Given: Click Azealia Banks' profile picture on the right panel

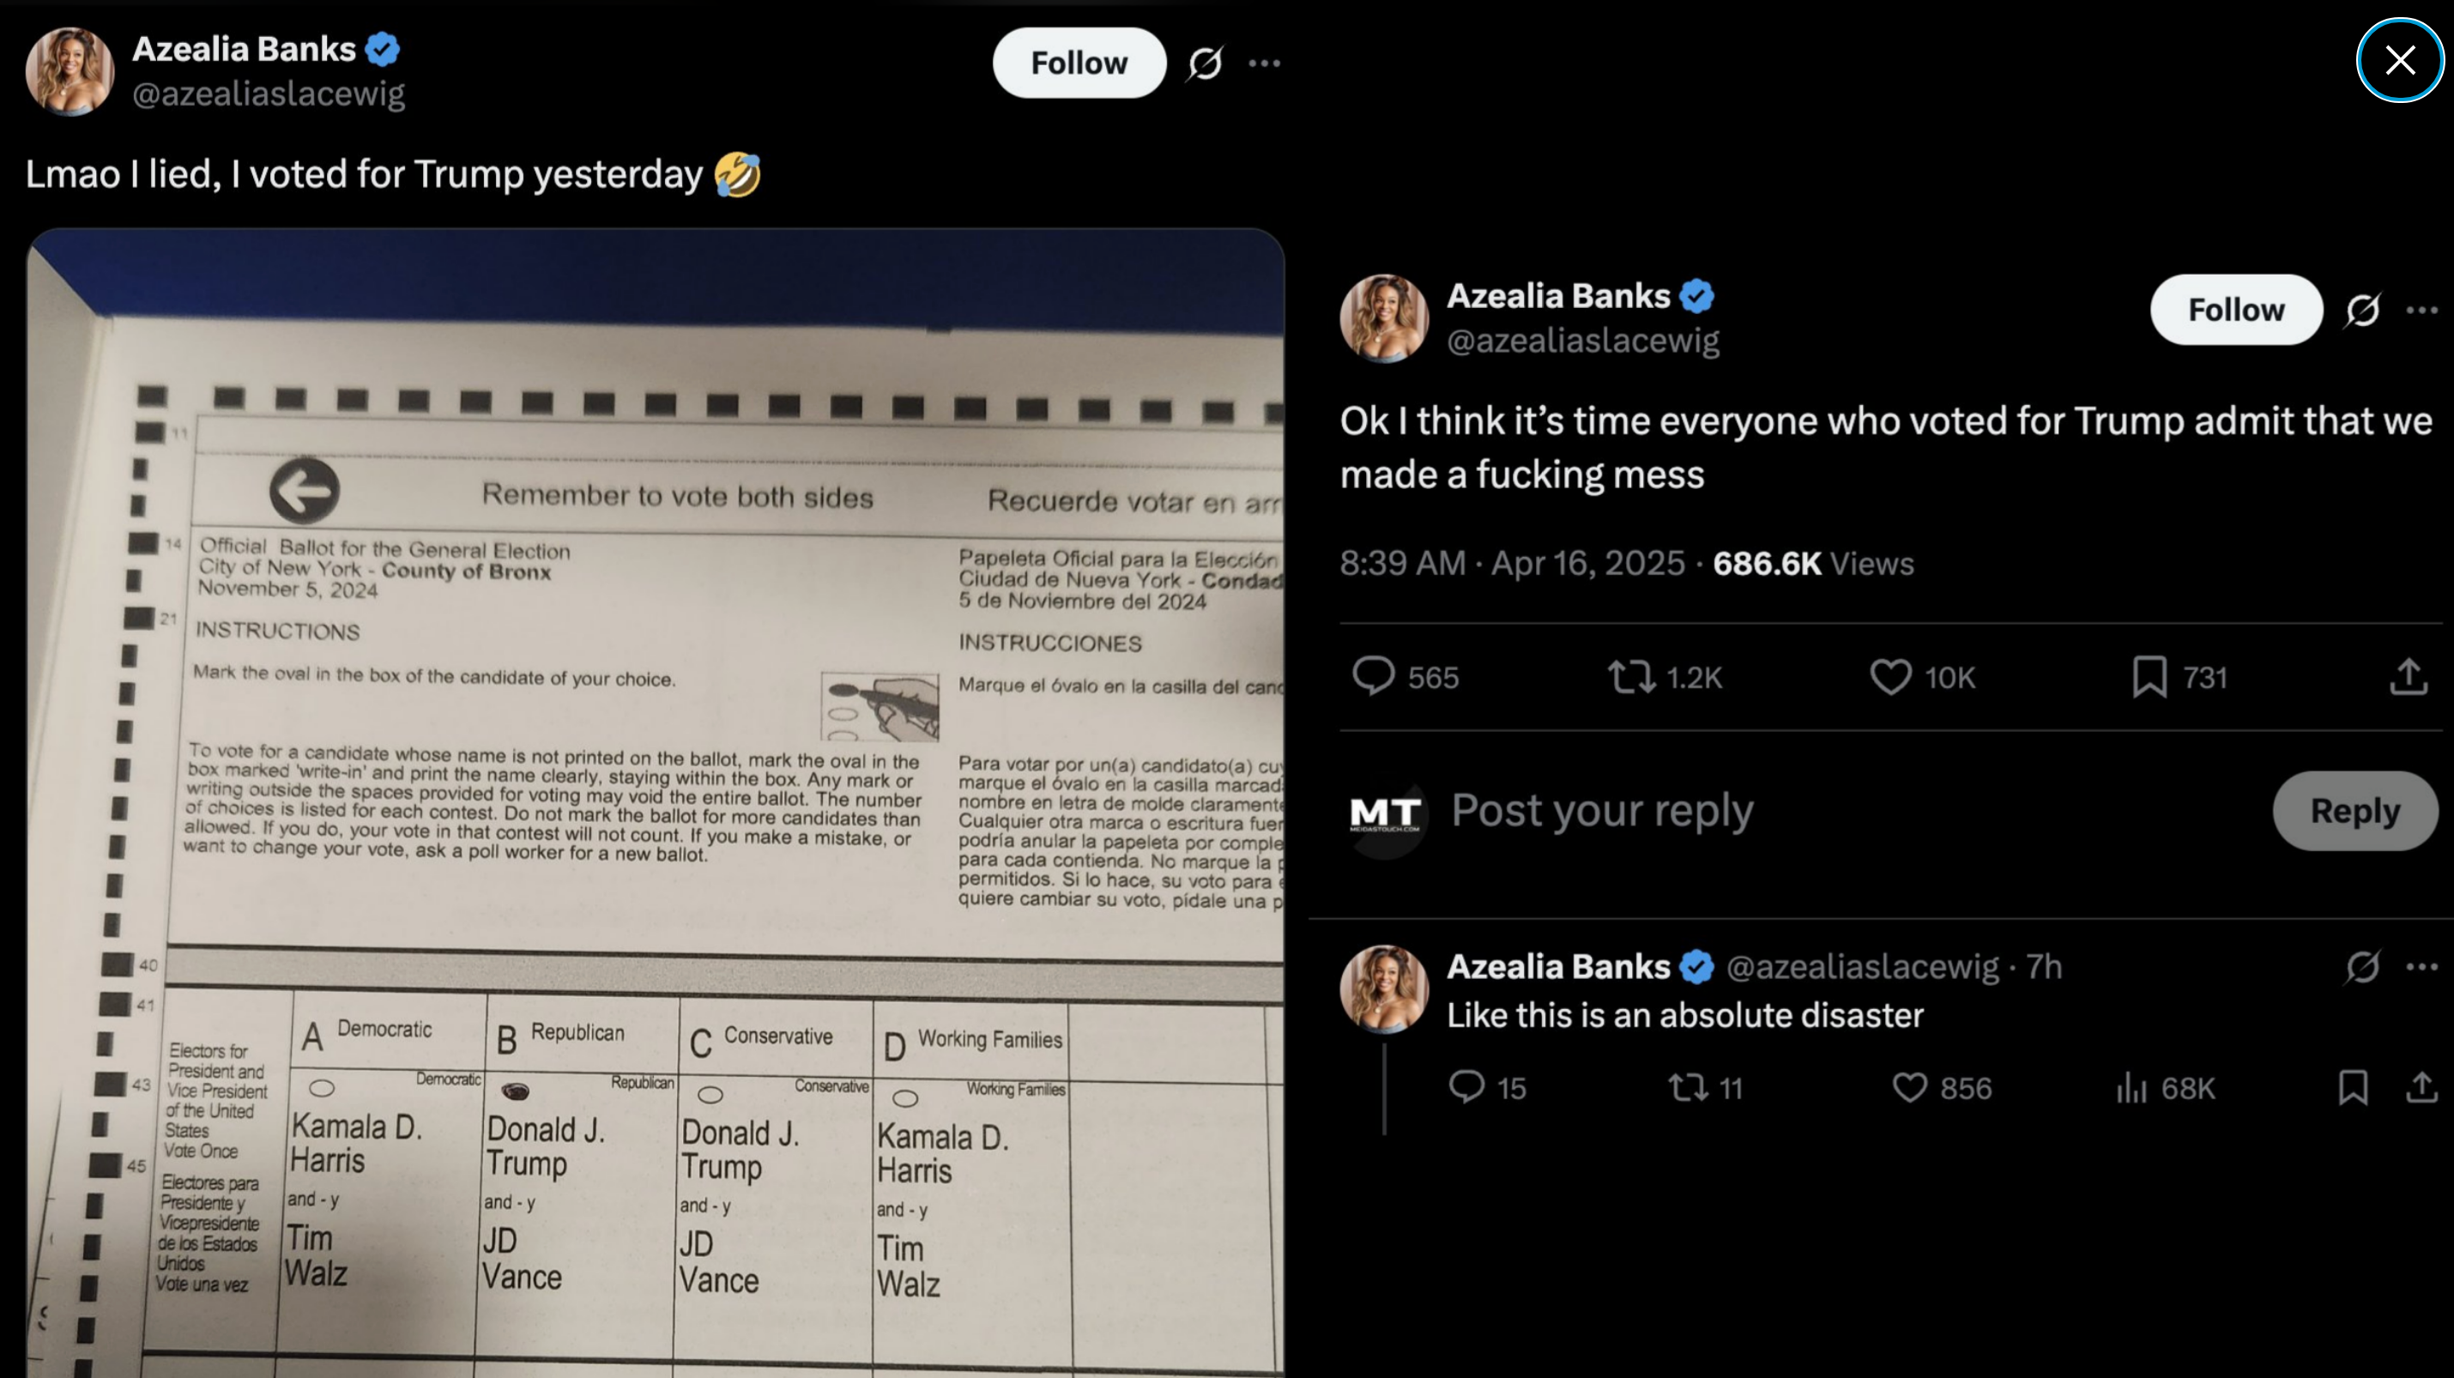Looking at the screenshot, I should pyautogui.click(x=1383, y=319).
